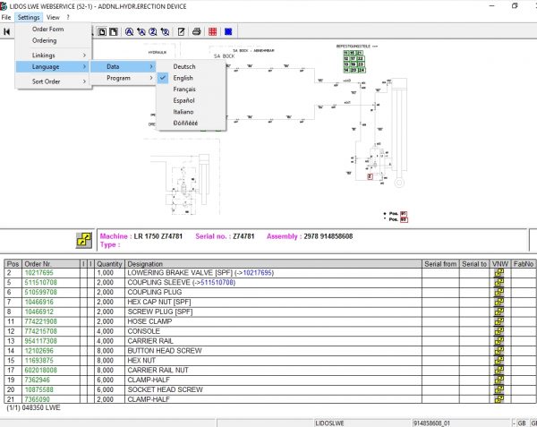Select the last garbled language entry
Viewport: 537px width, 427px height.
192,123
